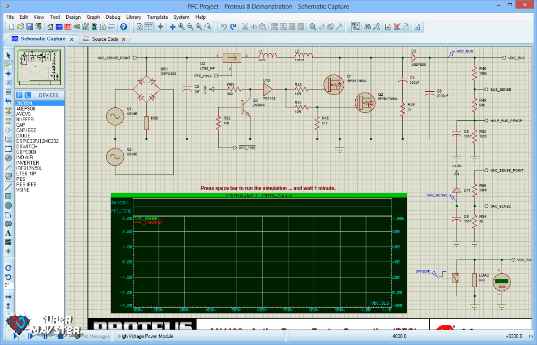This screenshot has width=537, height=345.
Task: Click the rotation angle field showing 0 degrees
Action: [x=7, y=285]
